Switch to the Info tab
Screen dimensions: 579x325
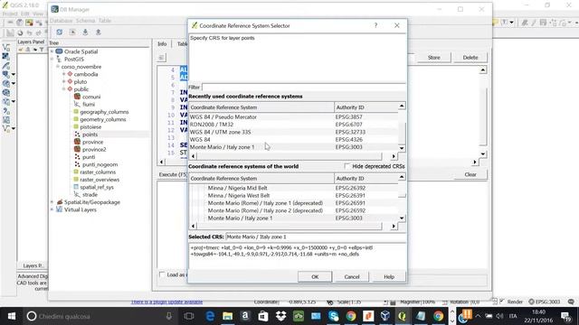pos(162,44)
